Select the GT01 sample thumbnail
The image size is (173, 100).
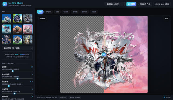click(x=6, y=18)
